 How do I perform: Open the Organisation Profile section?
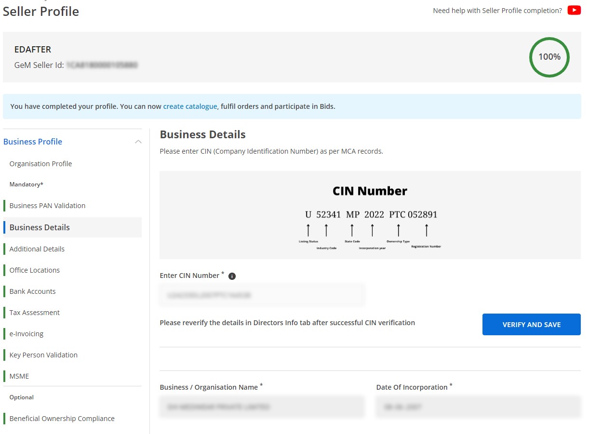point(40,164)
